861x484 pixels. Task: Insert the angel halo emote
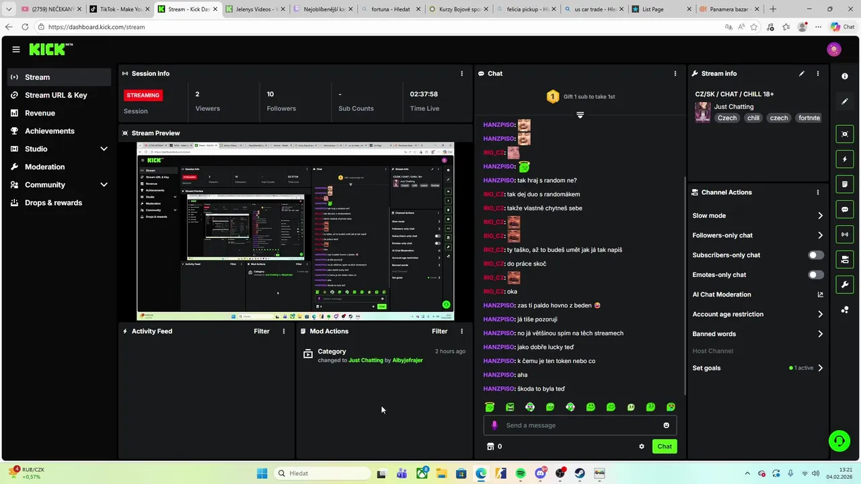pos(490,407)
